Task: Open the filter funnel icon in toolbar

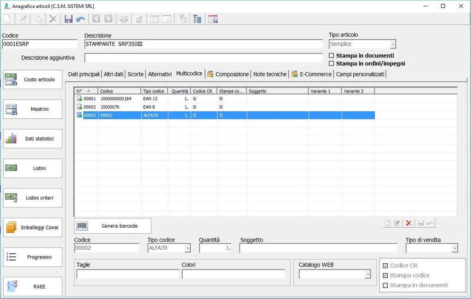Action: [x=182, y=19]
